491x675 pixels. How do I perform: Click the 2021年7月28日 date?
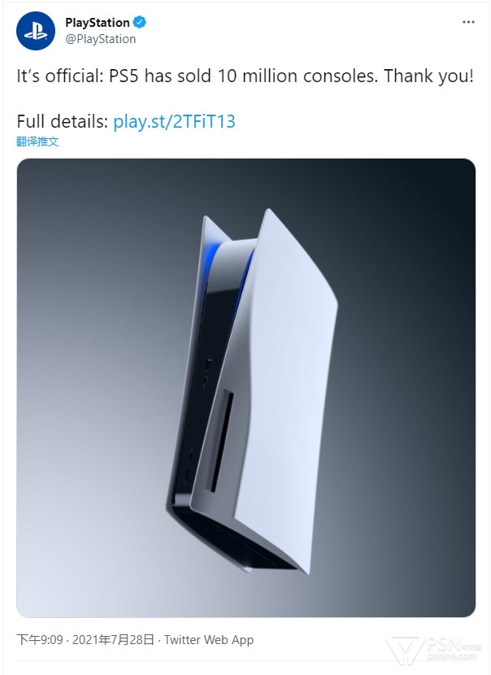click(x=113, y=640)
